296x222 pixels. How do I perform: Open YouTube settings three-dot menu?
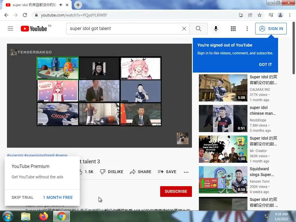point(247,29)
